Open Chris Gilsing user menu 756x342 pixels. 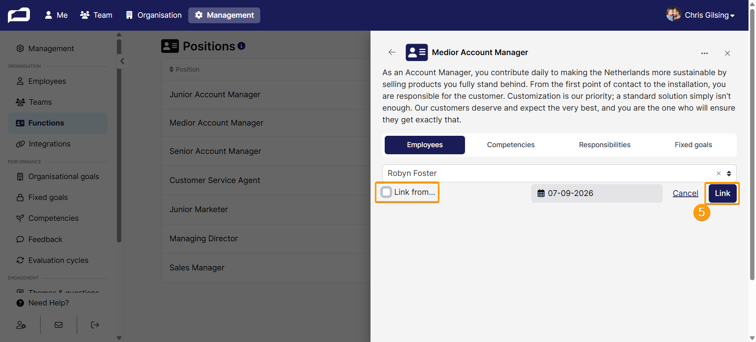click(x=700, y=15)
